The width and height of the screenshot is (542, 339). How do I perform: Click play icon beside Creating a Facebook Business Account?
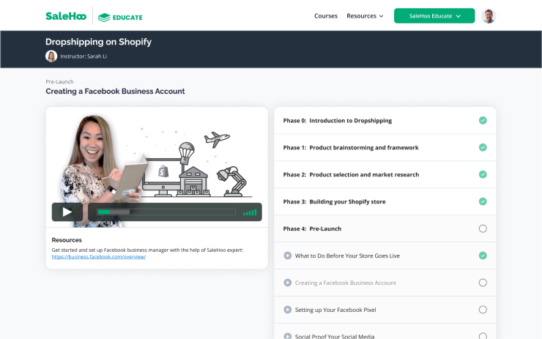click(288, 283)
